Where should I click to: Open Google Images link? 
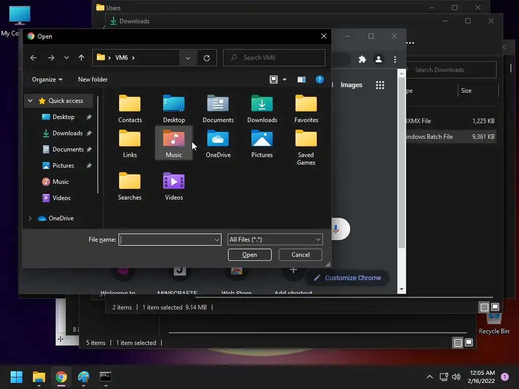(x=351, y=85)
